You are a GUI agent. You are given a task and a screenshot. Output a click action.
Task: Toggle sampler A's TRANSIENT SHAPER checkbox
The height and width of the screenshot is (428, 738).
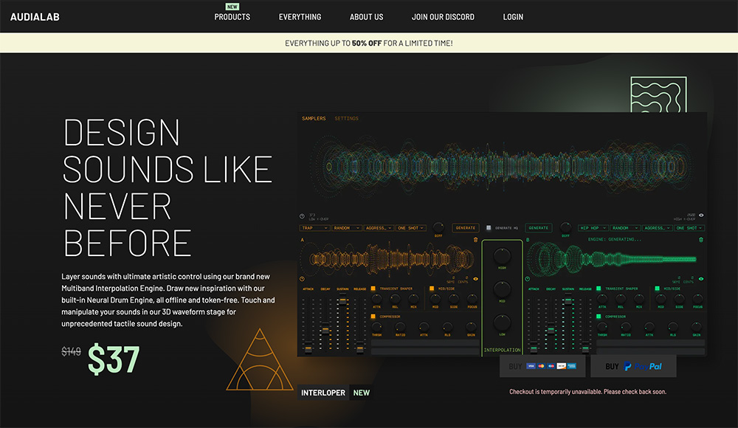(x=373, y=288)
